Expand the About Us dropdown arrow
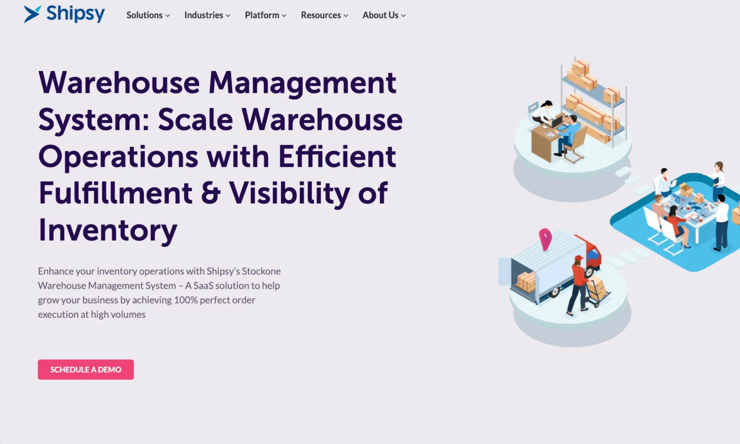This screenshot has height=444, width=740. [404, 16]
